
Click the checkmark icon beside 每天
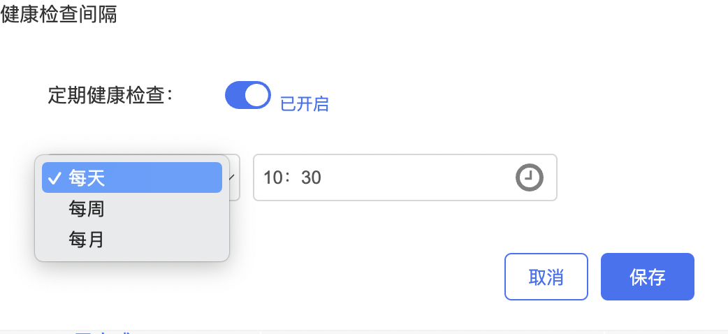53,178
